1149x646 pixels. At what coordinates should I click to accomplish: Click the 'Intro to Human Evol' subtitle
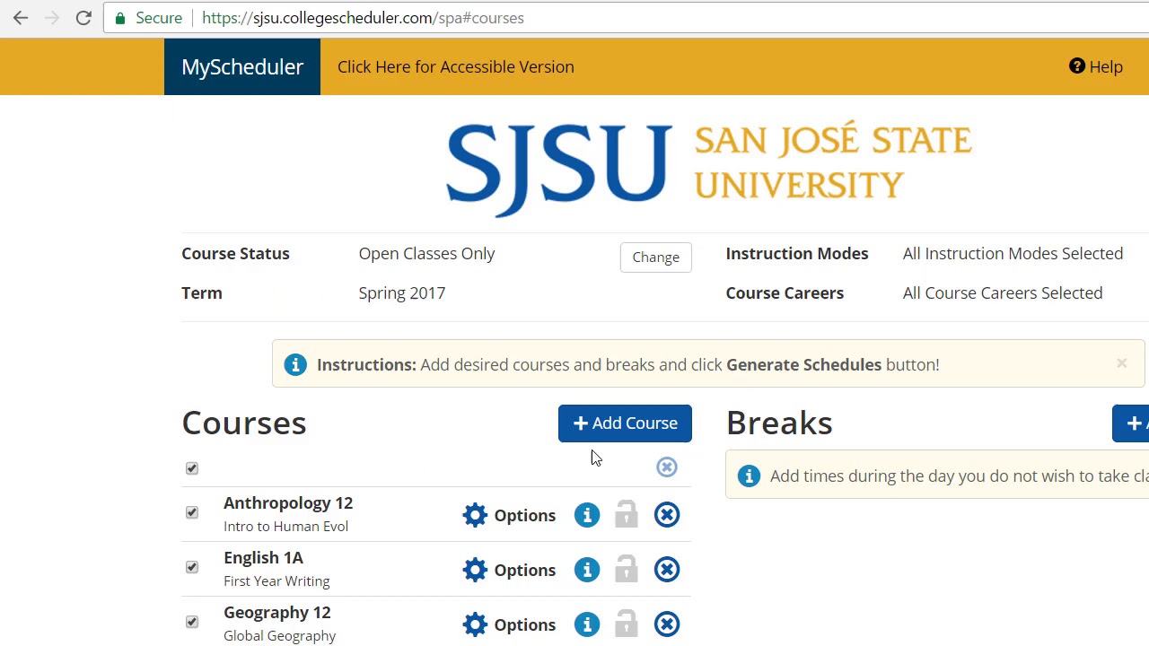pos(285,526)
